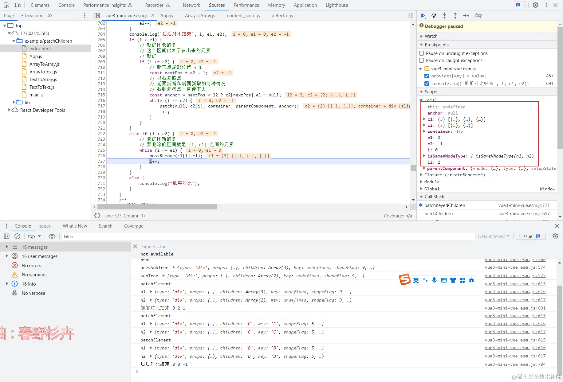
Task: Toggle the console sidebar icon
Action: pyautogui.click(x=6, y=236)
